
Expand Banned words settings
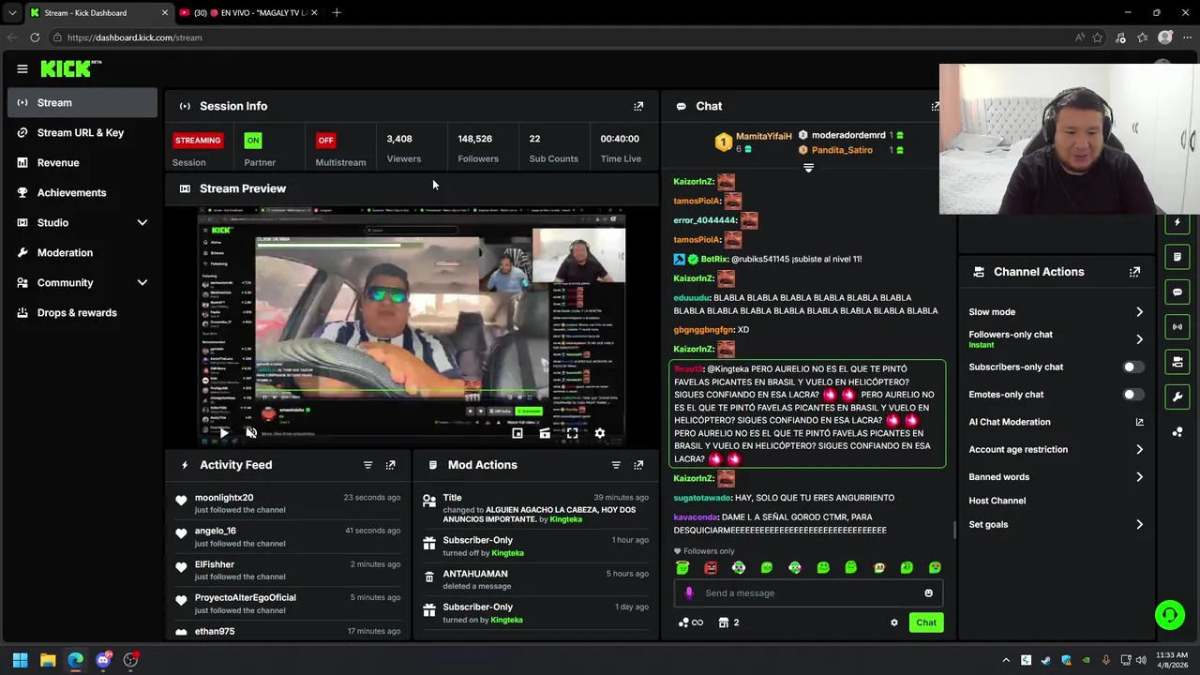(x=1139, y=477)
